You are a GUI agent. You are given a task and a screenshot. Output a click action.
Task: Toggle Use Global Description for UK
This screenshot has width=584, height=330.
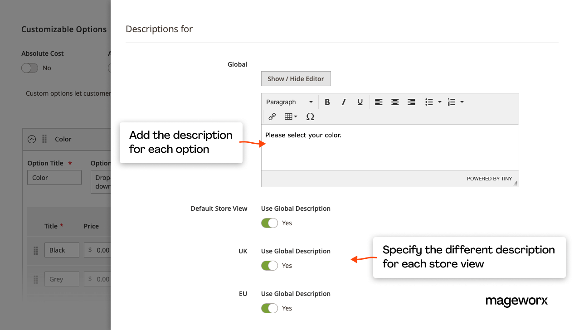pos(269,266)
